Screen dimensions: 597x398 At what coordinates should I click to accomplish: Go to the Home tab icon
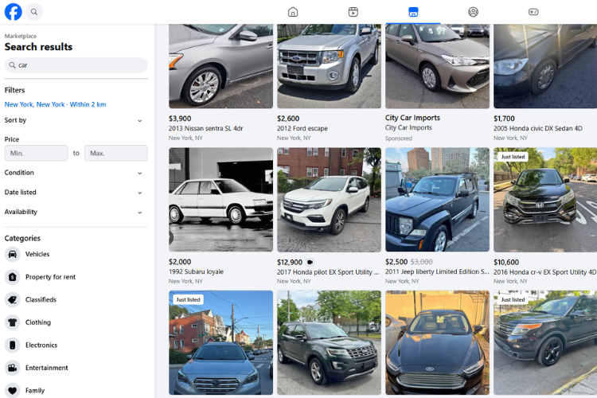click(x=293, y=12)
